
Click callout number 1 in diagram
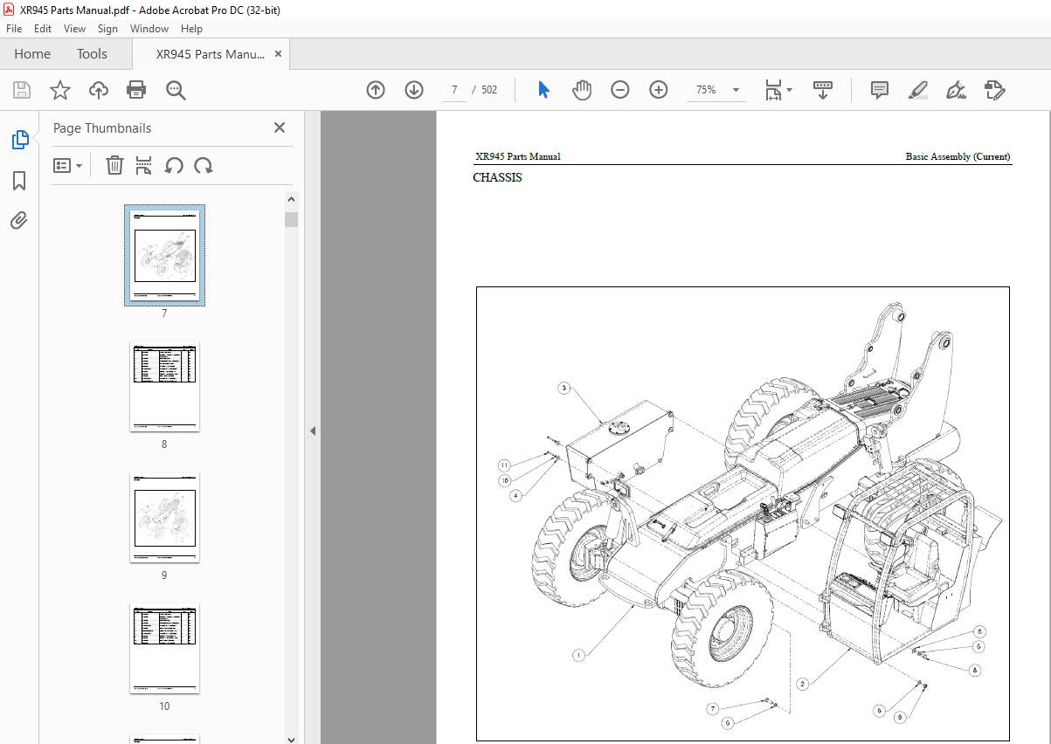(x=578, y=654)
